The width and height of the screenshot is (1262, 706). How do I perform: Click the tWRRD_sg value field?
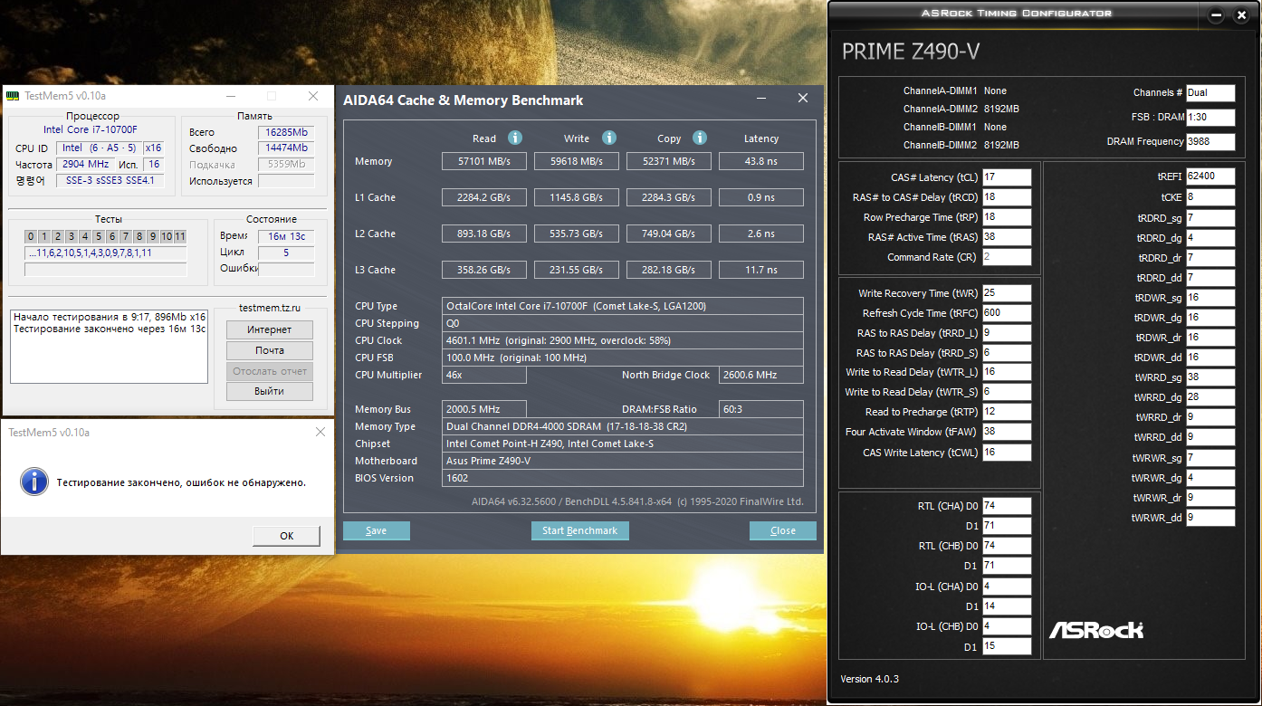click(x=1210, y=377)
